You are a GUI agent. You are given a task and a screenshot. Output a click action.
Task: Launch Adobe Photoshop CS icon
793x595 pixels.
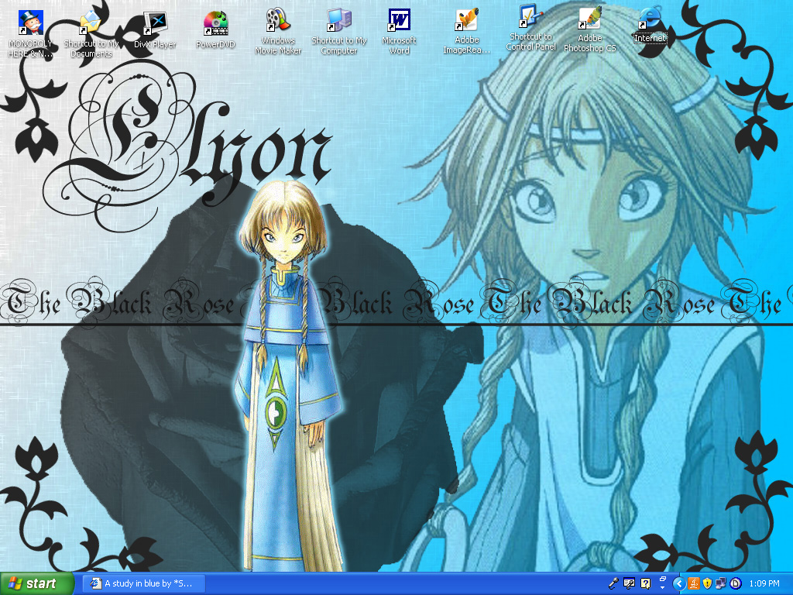tap(589, 29)
